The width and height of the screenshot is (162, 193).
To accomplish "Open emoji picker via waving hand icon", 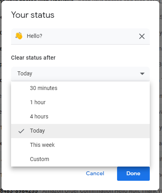I will click(19, 36).
